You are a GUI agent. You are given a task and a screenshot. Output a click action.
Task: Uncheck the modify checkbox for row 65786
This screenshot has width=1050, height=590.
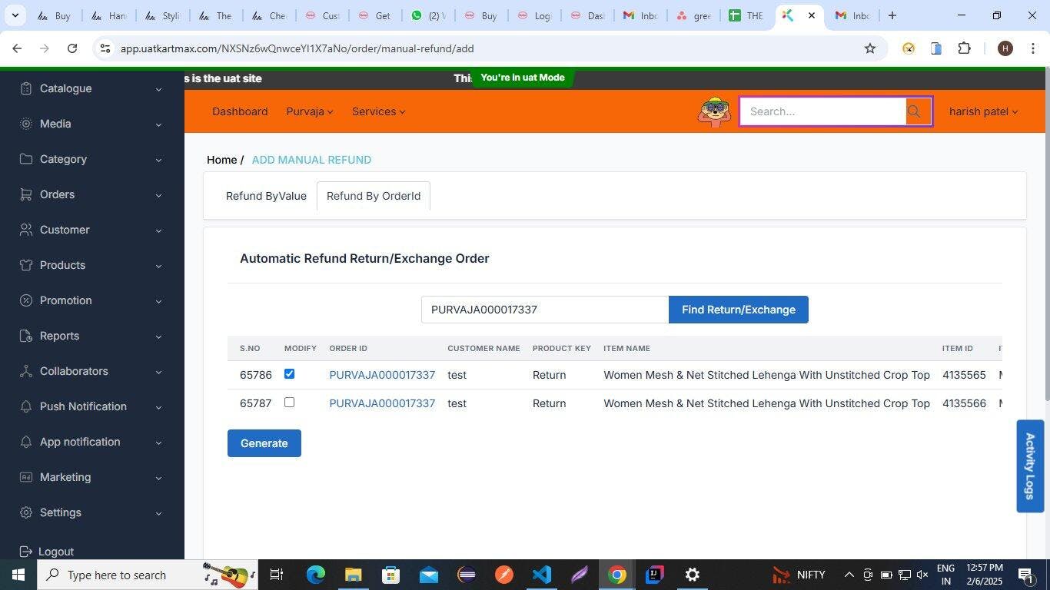pyautogui.click(x=289, y=374)
